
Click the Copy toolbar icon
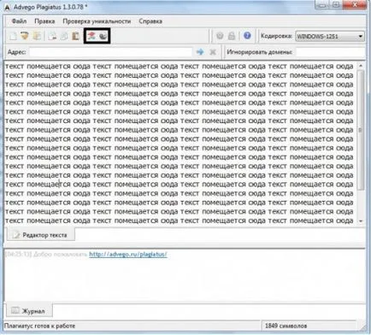pyautogui.click(x=64, y=36)
